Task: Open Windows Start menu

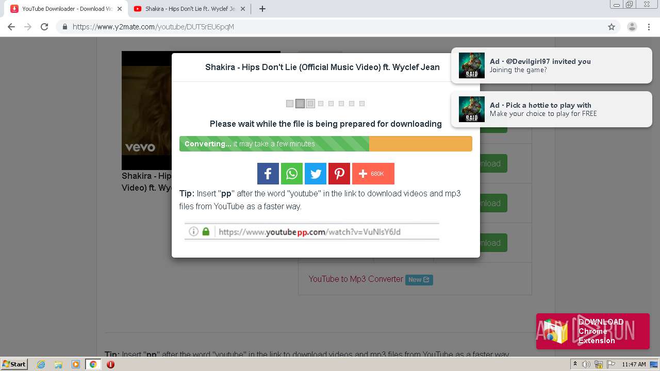Action: pyautogui.click(x=14, y=364)
